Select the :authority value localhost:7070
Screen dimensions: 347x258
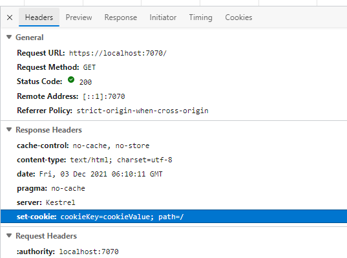pyautogui.click(x=89, y=252)
